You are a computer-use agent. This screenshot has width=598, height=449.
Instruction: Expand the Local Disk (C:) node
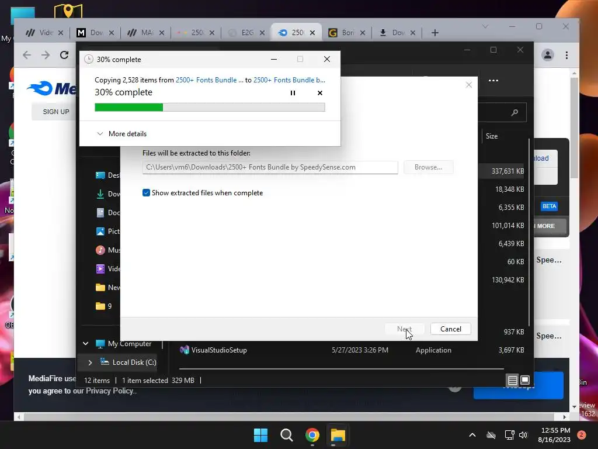[90, 362]
